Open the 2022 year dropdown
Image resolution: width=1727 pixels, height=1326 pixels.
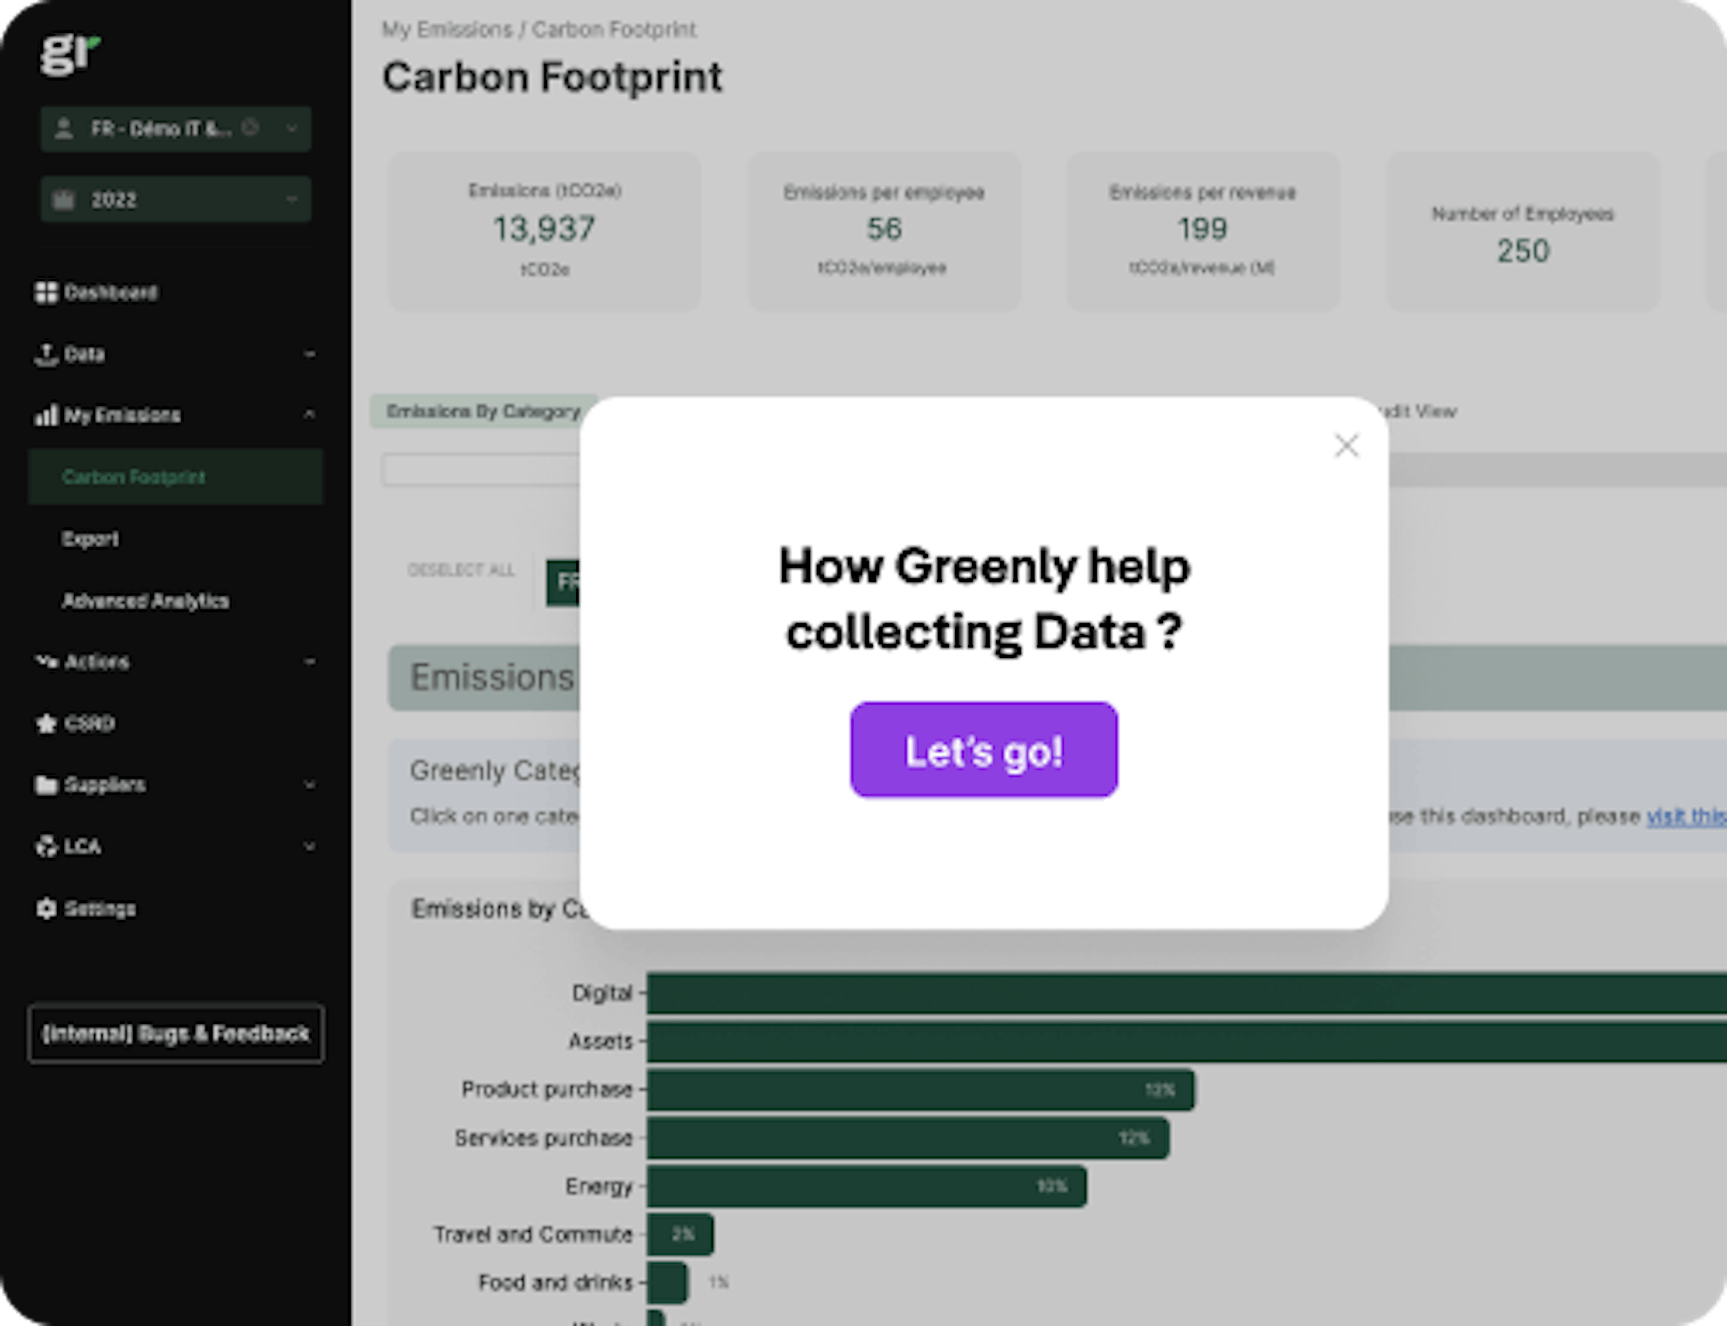pos(175,199)
